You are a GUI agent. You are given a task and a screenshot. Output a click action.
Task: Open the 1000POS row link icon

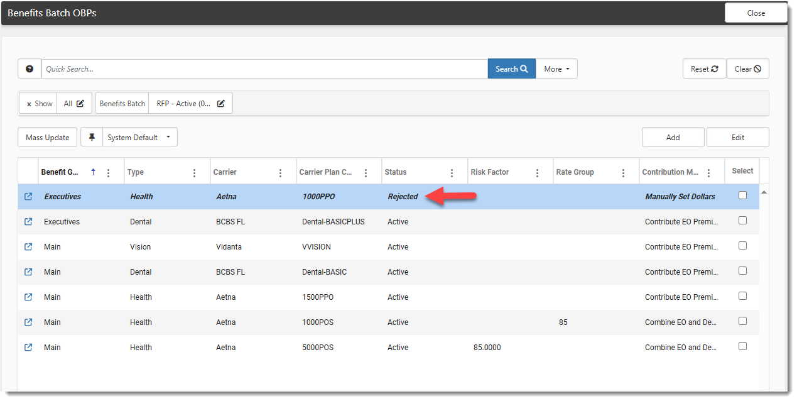click(x=28, y=322)
